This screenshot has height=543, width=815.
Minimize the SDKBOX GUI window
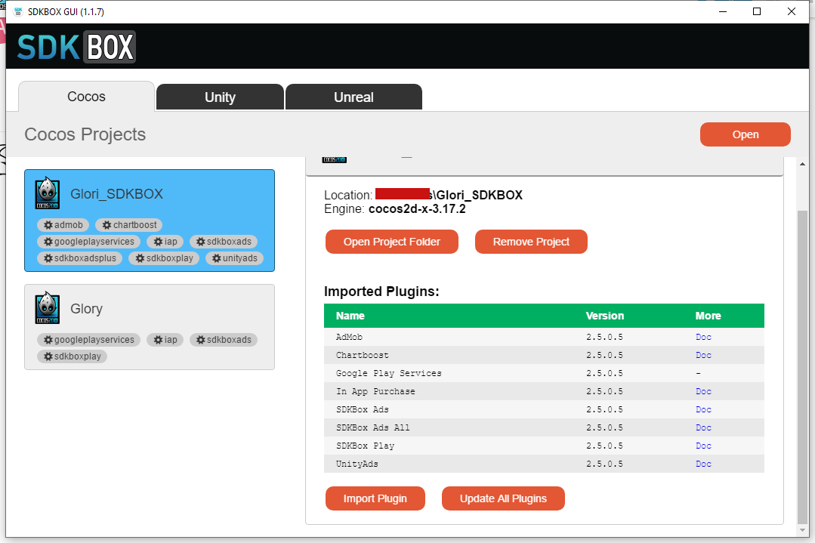point(723,11)
